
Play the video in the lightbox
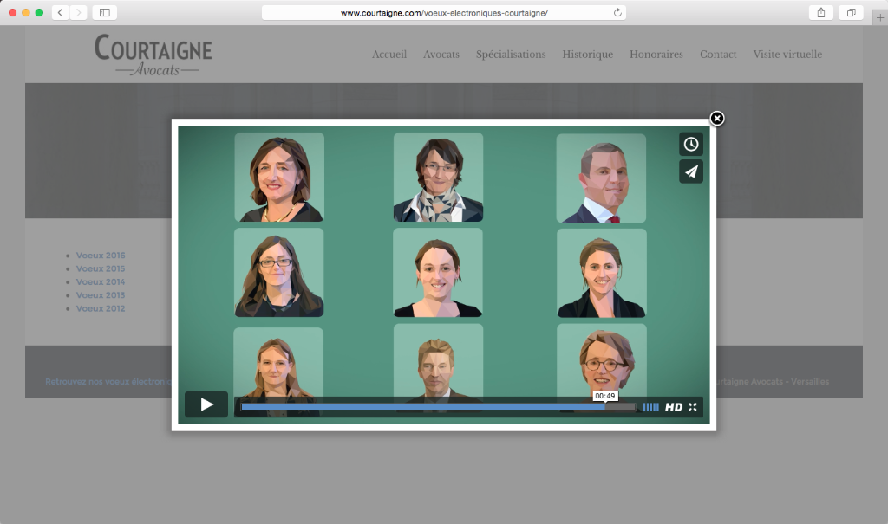click(x=206, y=404)
